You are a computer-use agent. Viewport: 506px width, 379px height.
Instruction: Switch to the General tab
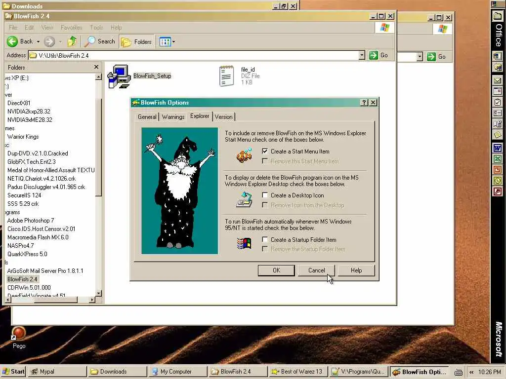(x=147, y=116)
